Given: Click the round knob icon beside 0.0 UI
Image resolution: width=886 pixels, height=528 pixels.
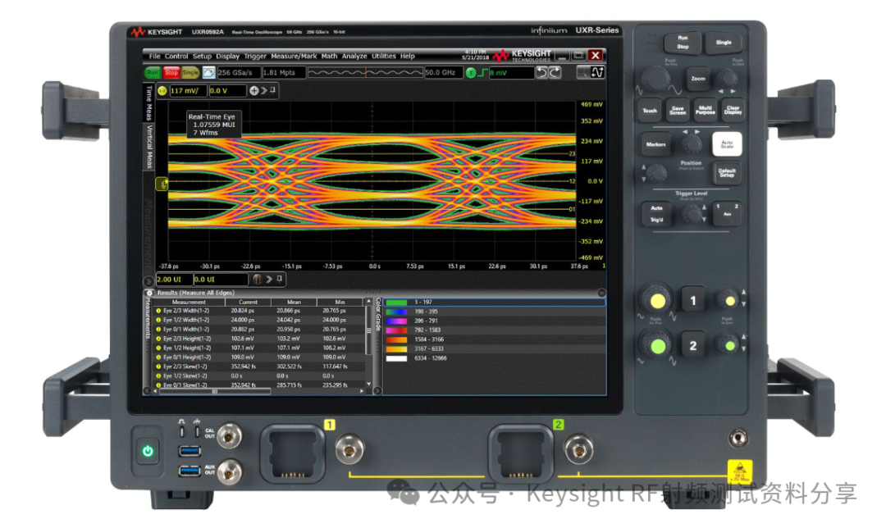Looking at the screenshot, I should [x=257, y=279].
